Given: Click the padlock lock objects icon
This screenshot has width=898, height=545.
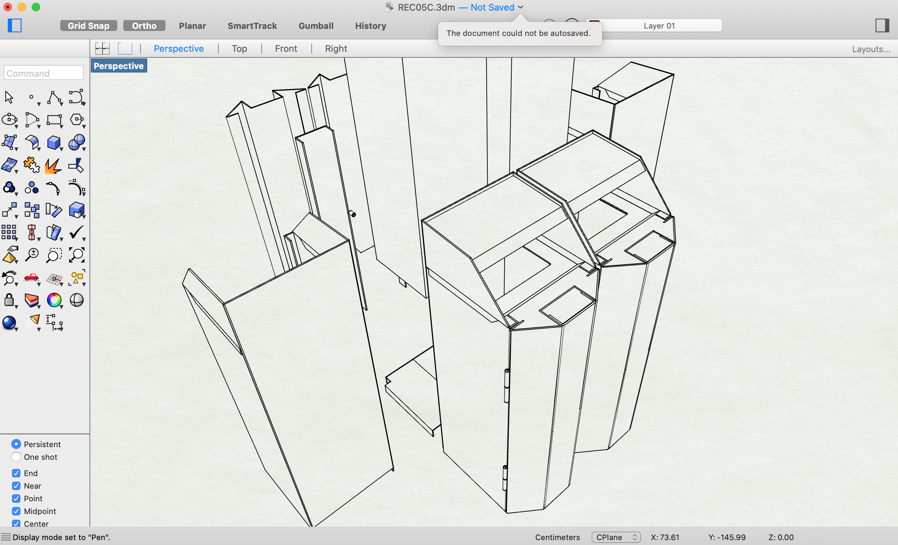Looking at the screenshot, I should [x=9, y=300].
